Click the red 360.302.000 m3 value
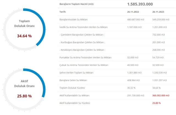The width and height of the screenshot is (176, 115). (x=161, y=95)
